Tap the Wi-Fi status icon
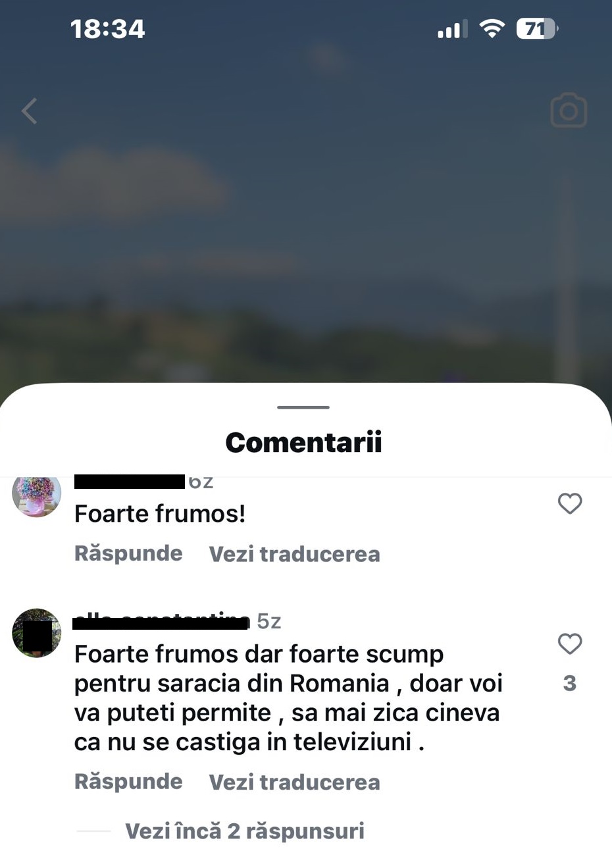Viewport: 612px width, 862px height. (x=492, y=28)
